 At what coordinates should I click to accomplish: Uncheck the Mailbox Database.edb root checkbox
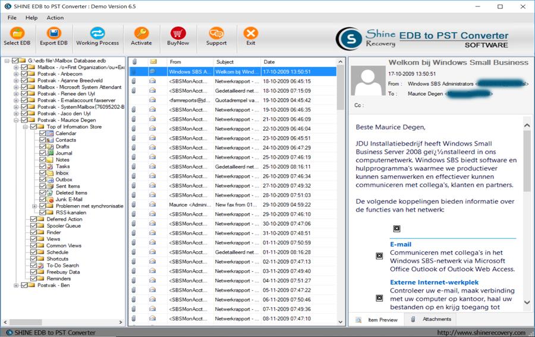[15, 61]
